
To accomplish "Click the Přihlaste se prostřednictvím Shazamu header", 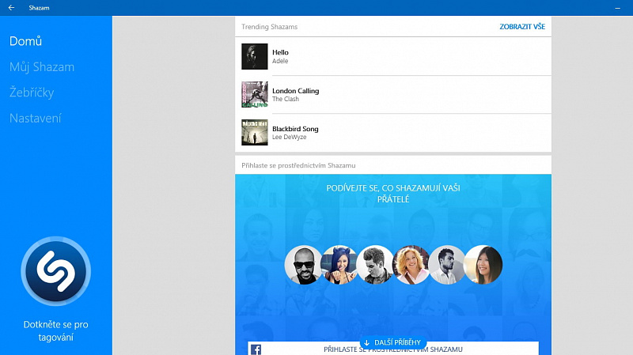I will coord(298,165).
